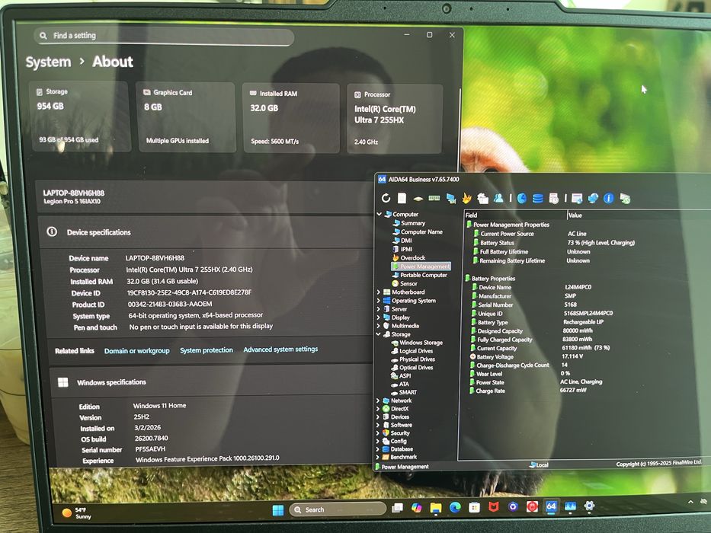
Task: Open System protection link
Action: click(x=207, y=350)
